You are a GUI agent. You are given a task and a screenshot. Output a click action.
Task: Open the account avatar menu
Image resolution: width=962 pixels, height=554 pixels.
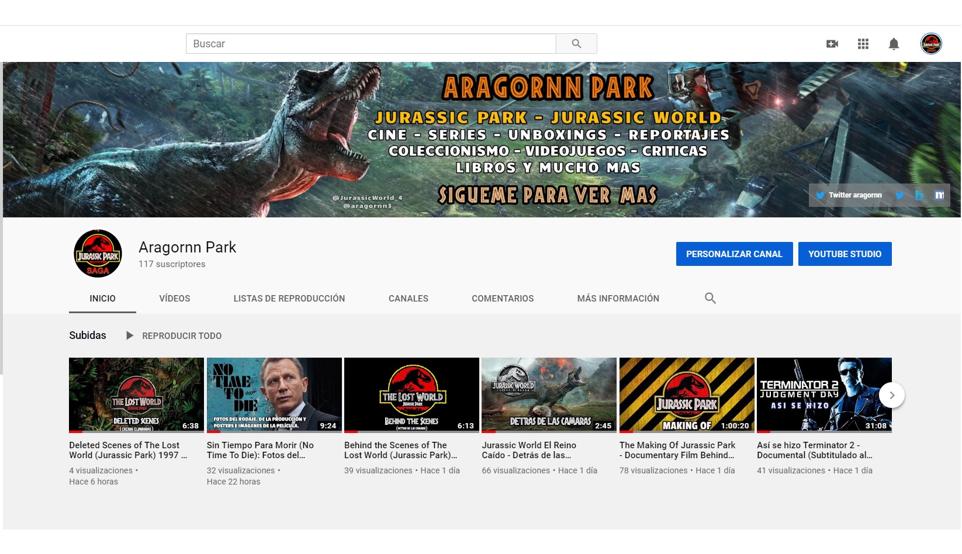pyautogui.click(x=931, y=44)
